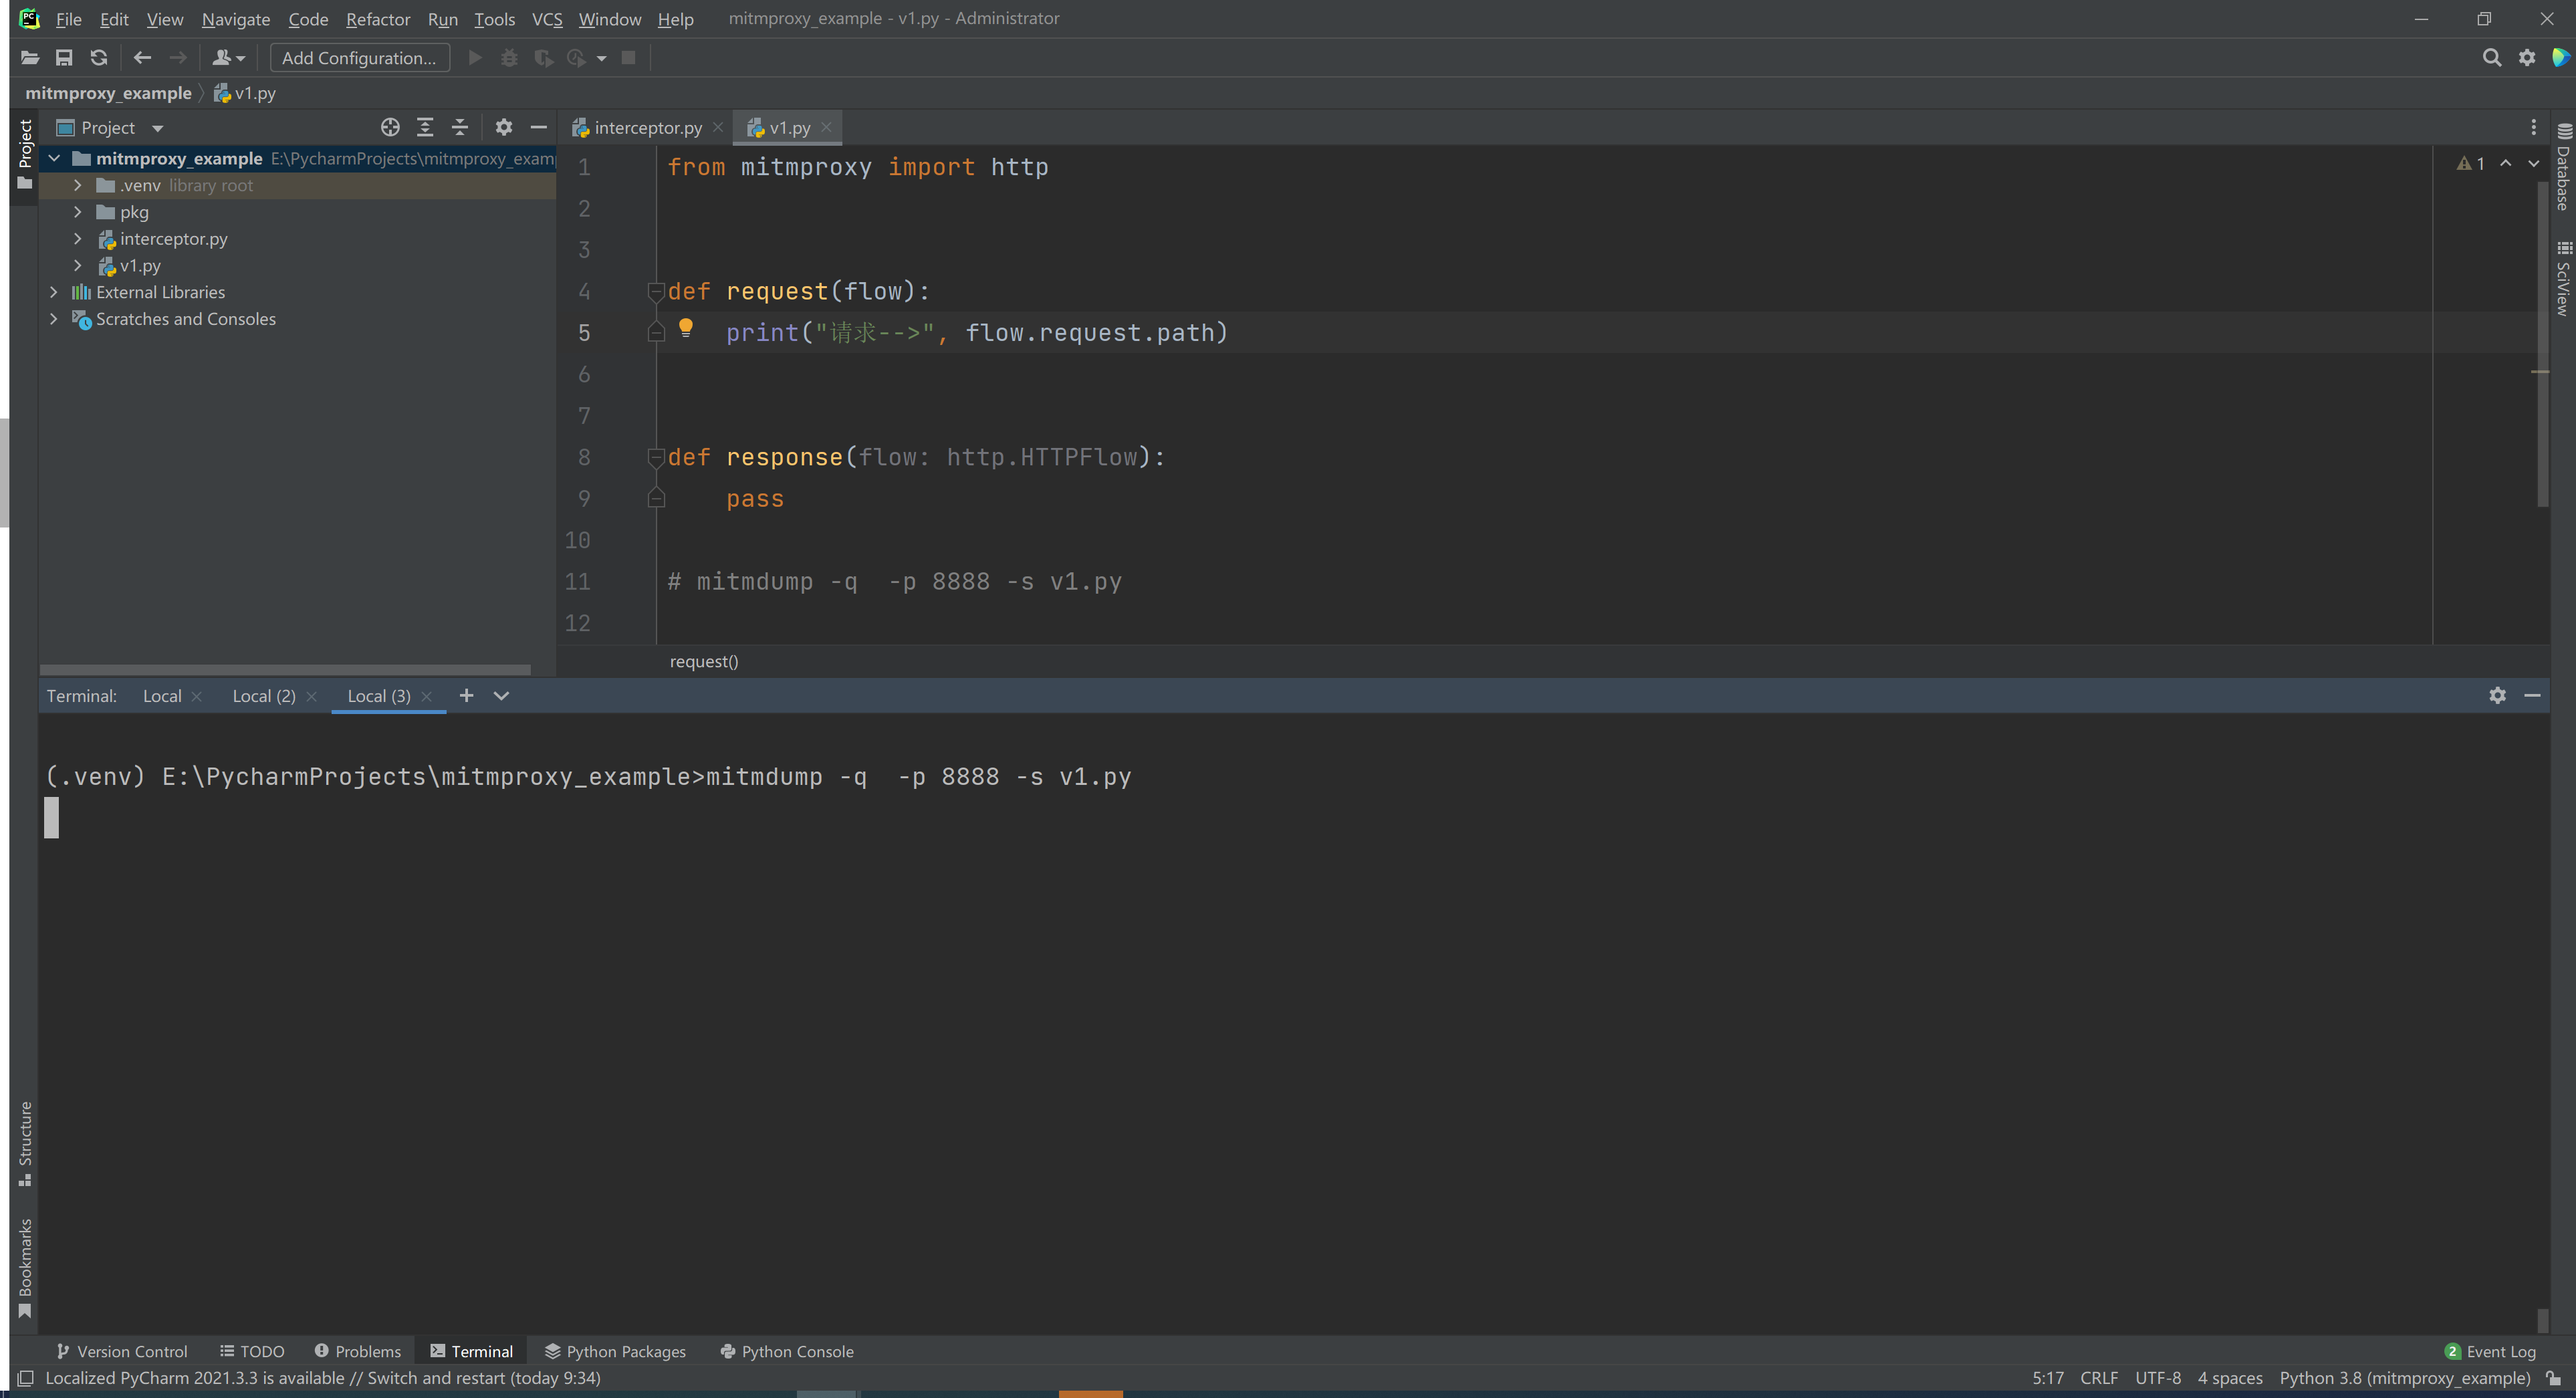This screenshot has width=2576, height=1398.
Task: Toggle fold on def response line
Action: tap(656, 458)
